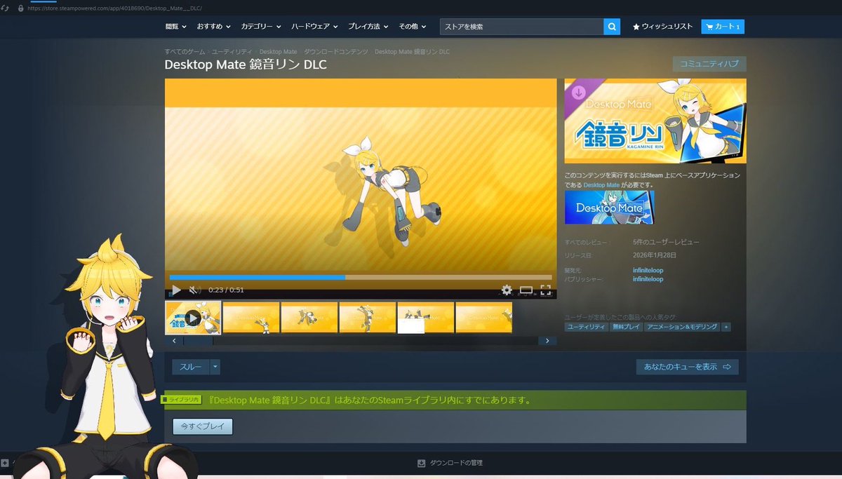Click the padlock site security icon
Viewport: 842px width, 479px height.
20,8
